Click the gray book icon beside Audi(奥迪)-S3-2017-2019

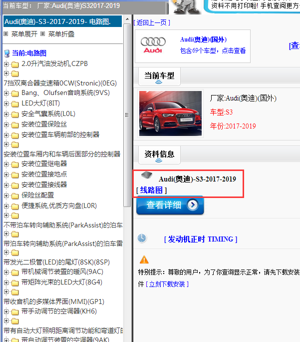147,174
